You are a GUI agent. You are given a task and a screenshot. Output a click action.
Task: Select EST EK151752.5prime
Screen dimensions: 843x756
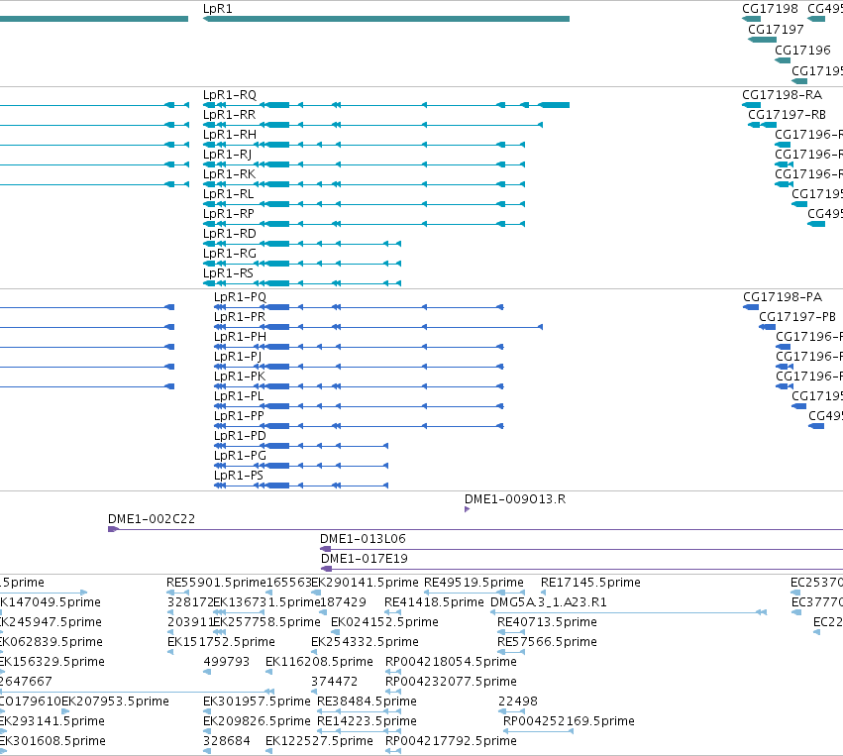pyautogui.click(x=221, y=642)
